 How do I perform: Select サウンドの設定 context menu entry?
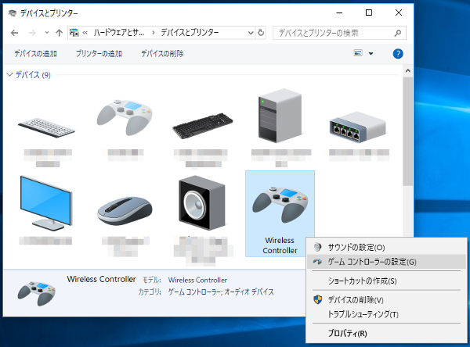click(x=356, y=246)
